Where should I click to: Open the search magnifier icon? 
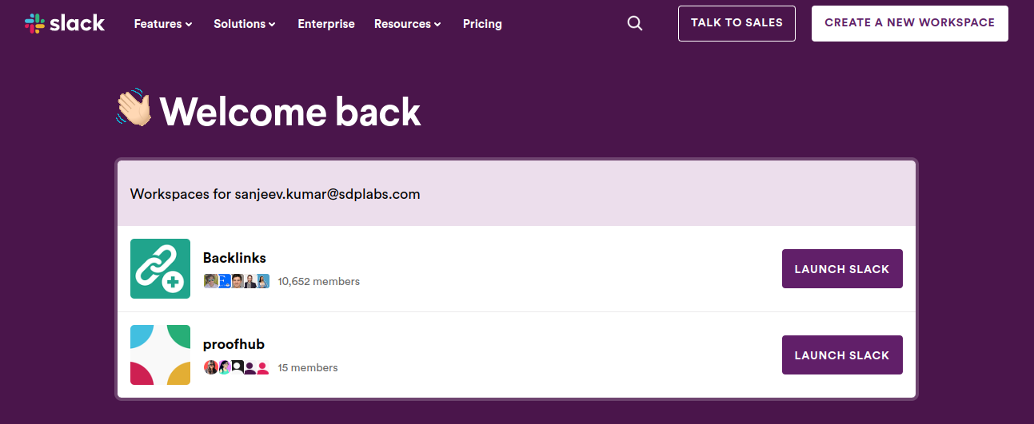tap(635, 24)
